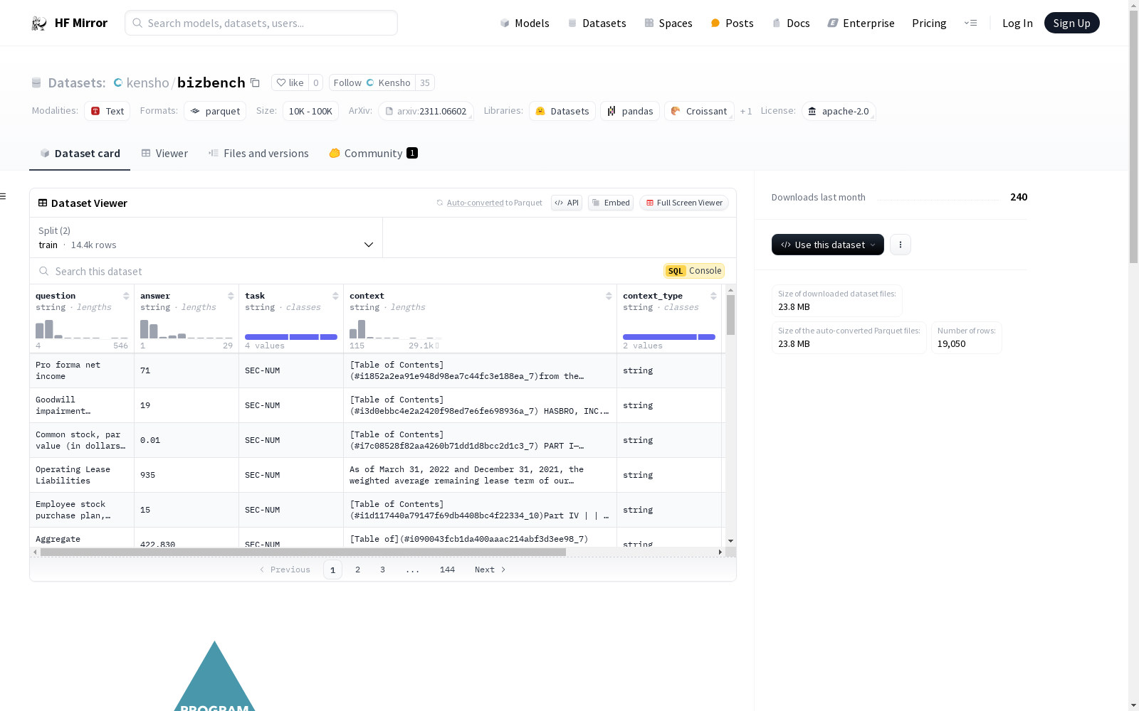Go to page 3 of the dataset
1139x711 pixels.
click(x=382, y=570)
